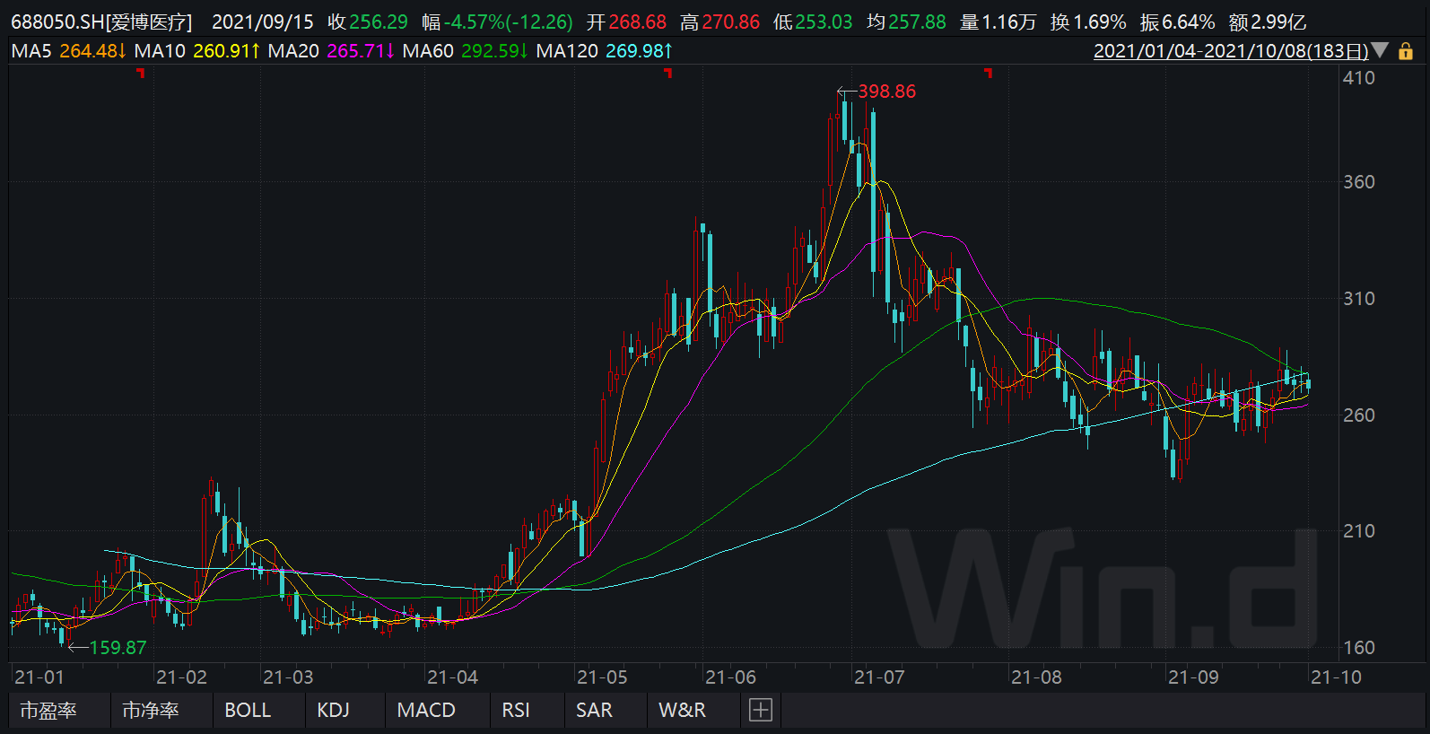The height and width of the screenshot is (734, 1430).
Task: Switch to 市净率 indicator tab
Action: (x=151, y=710)
